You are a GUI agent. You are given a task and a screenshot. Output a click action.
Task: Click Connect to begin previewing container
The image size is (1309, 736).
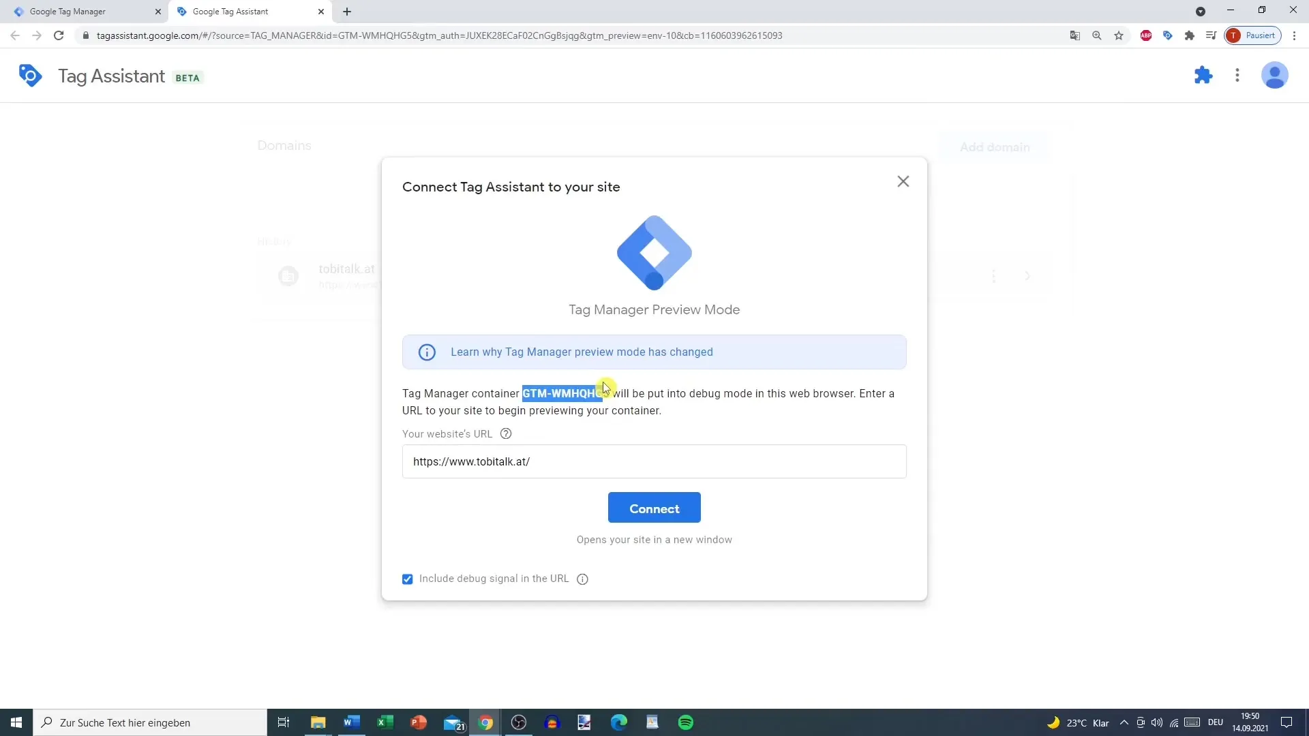point(654,508)
